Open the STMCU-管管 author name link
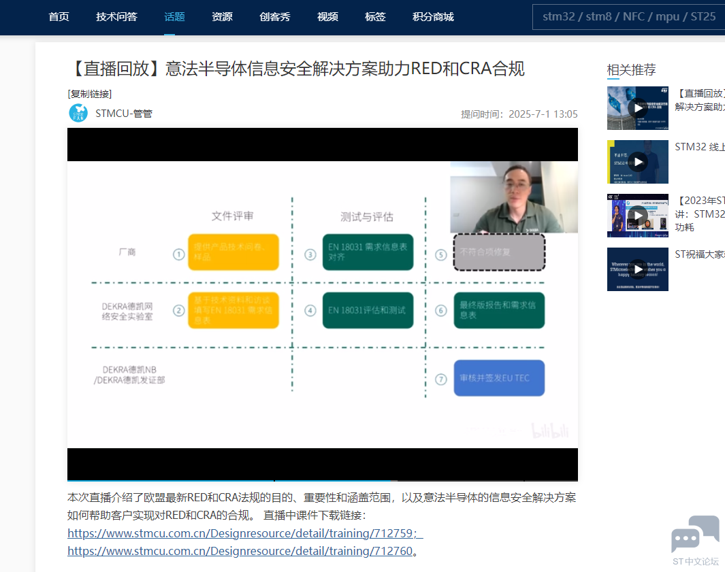 pos(124,114)
